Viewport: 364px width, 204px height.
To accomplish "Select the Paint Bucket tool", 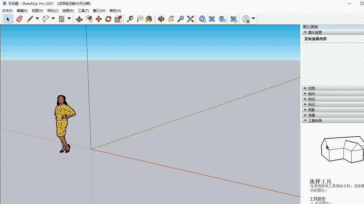I will click(149, 19).
